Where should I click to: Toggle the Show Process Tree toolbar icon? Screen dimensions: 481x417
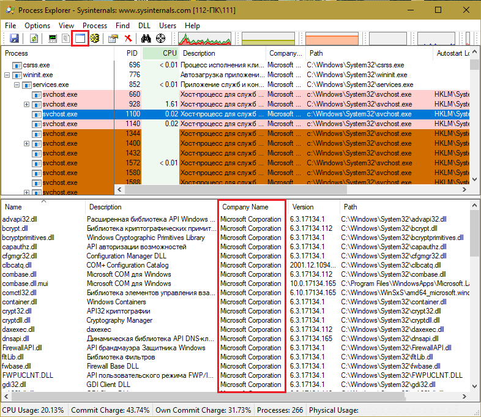(65, 39)
